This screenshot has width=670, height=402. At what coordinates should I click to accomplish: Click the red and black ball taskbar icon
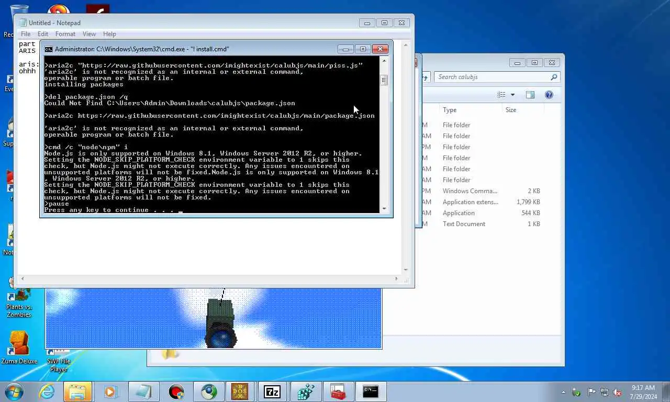click(x=176, y=392)
